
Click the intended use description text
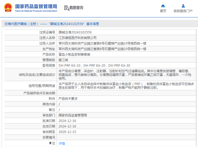tap(126, 86)
